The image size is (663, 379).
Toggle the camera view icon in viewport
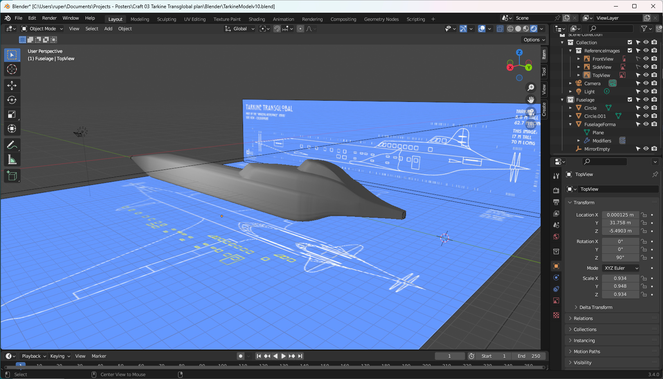[x=531, y=112]
